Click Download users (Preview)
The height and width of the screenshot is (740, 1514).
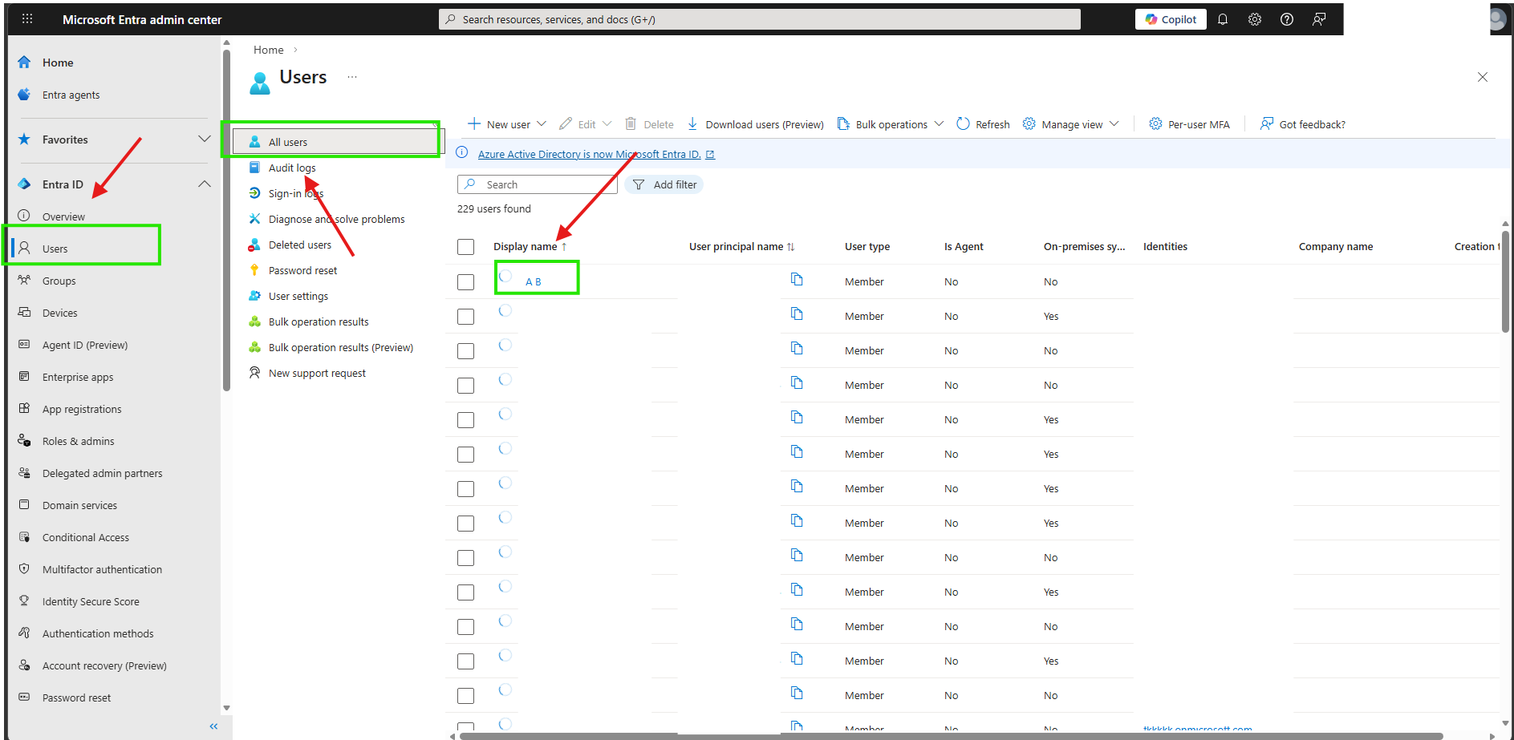pos(755,124)
